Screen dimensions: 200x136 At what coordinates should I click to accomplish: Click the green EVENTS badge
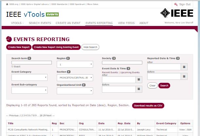[x=52, y=14]
